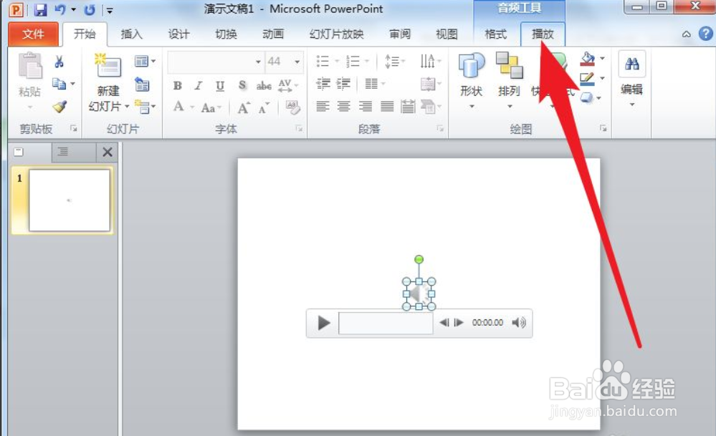Image resolution: width=716 pixels, height=436 pixels.
Task: Open the 字体 dialog launcher
Action: tap(299, 129)
